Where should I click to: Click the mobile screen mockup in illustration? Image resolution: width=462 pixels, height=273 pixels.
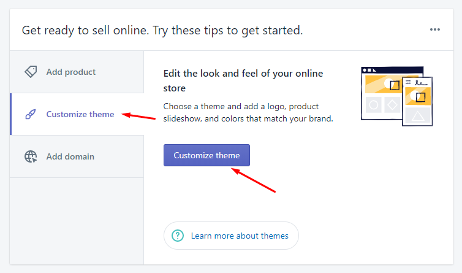417,101
